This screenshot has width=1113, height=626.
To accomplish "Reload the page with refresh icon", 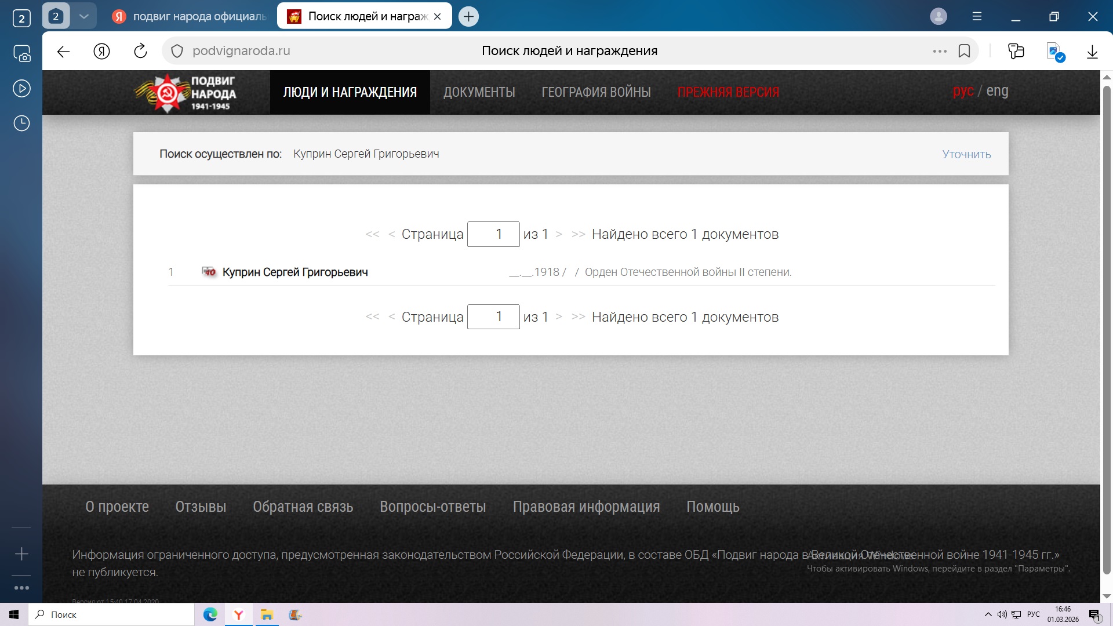I will pyautogui.click(x=140, y=52).
